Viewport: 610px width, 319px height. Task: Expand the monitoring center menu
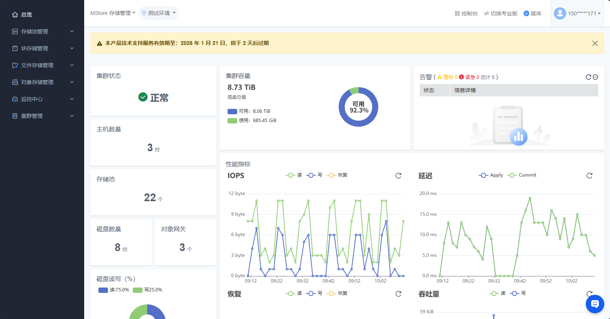(x=42, y=99)
